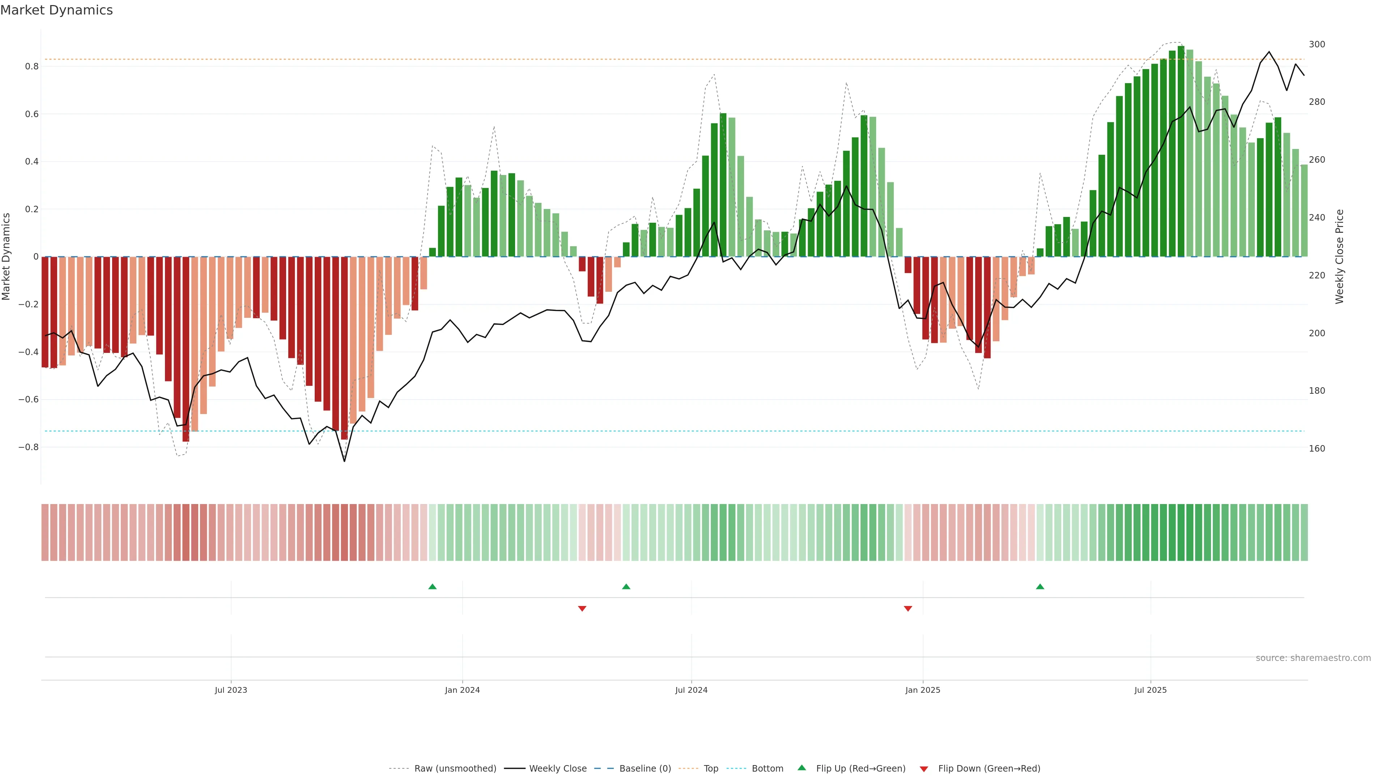Click the Jul 2024 x-axis label
Screen dimensions: 1389x781
point(691,690)
